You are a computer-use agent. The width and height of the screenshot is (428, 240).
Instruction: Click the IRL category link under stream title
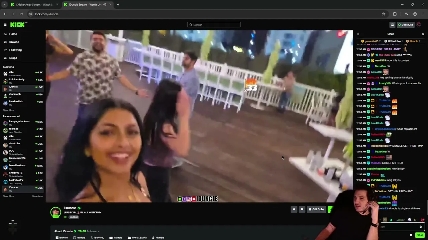point(66,217)
